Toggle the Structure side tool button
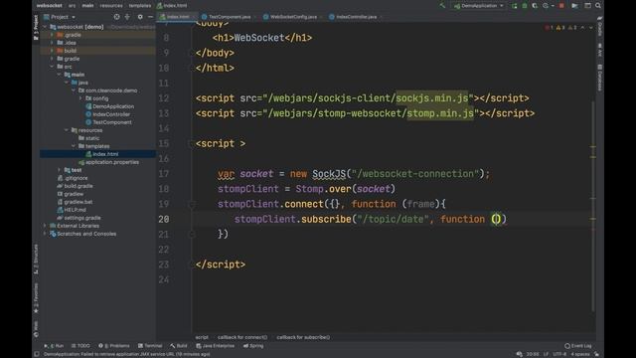Image resolution: width=636 pixels, height=358 pixels. [36, 259]
